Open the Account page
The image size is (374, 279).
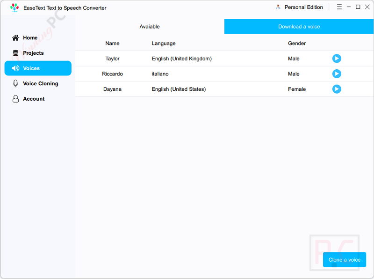coord(38,99)
